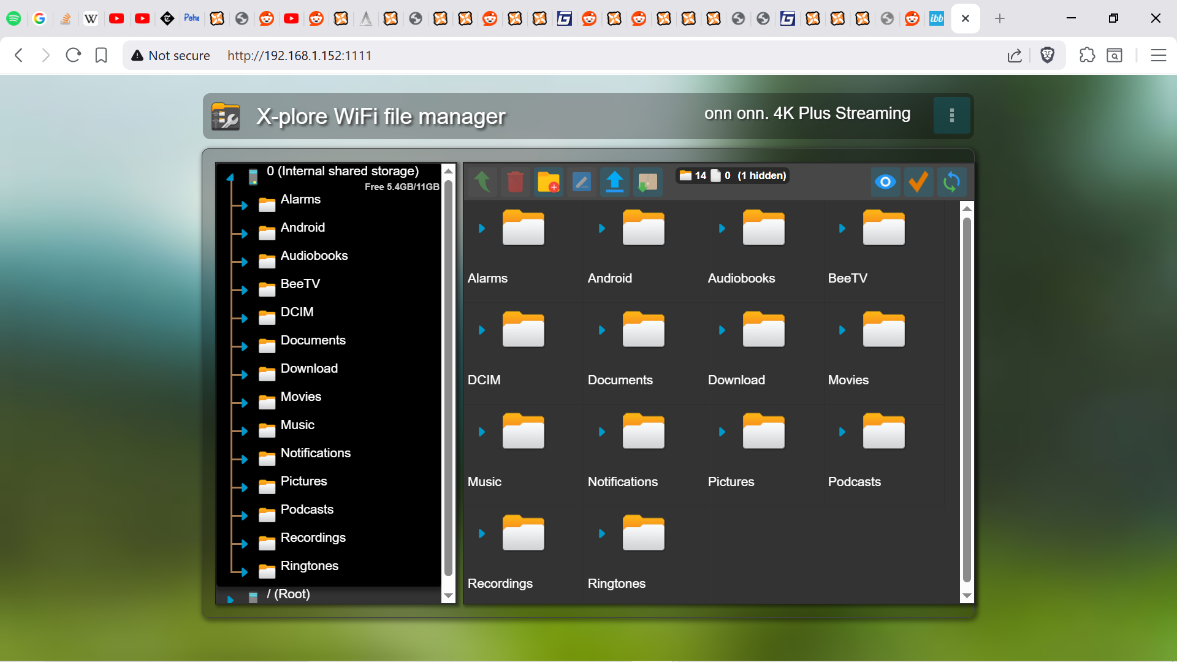Open the DCIM folder in grid
Screen dimensions: 1177x662
tap(523, 329)
